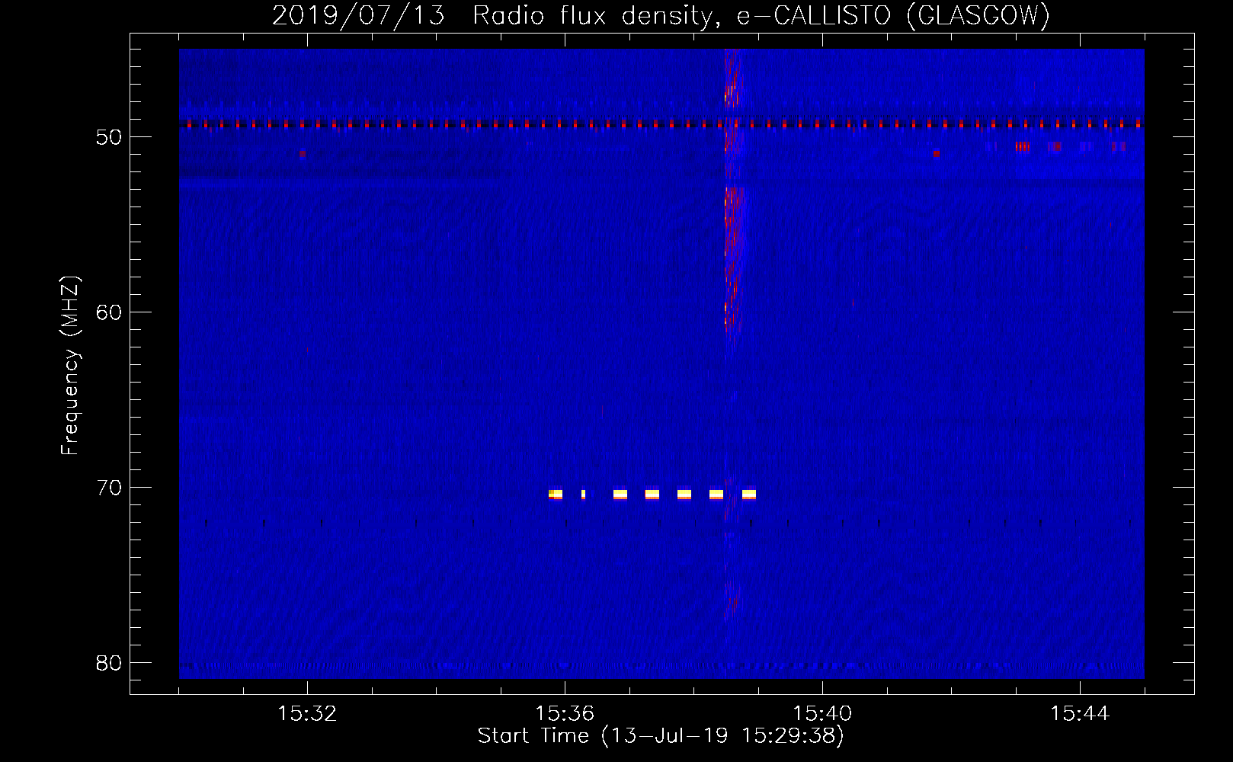Click the 80 MHz frequency tick label
The image size is (1233, 762).
[109, 663]
